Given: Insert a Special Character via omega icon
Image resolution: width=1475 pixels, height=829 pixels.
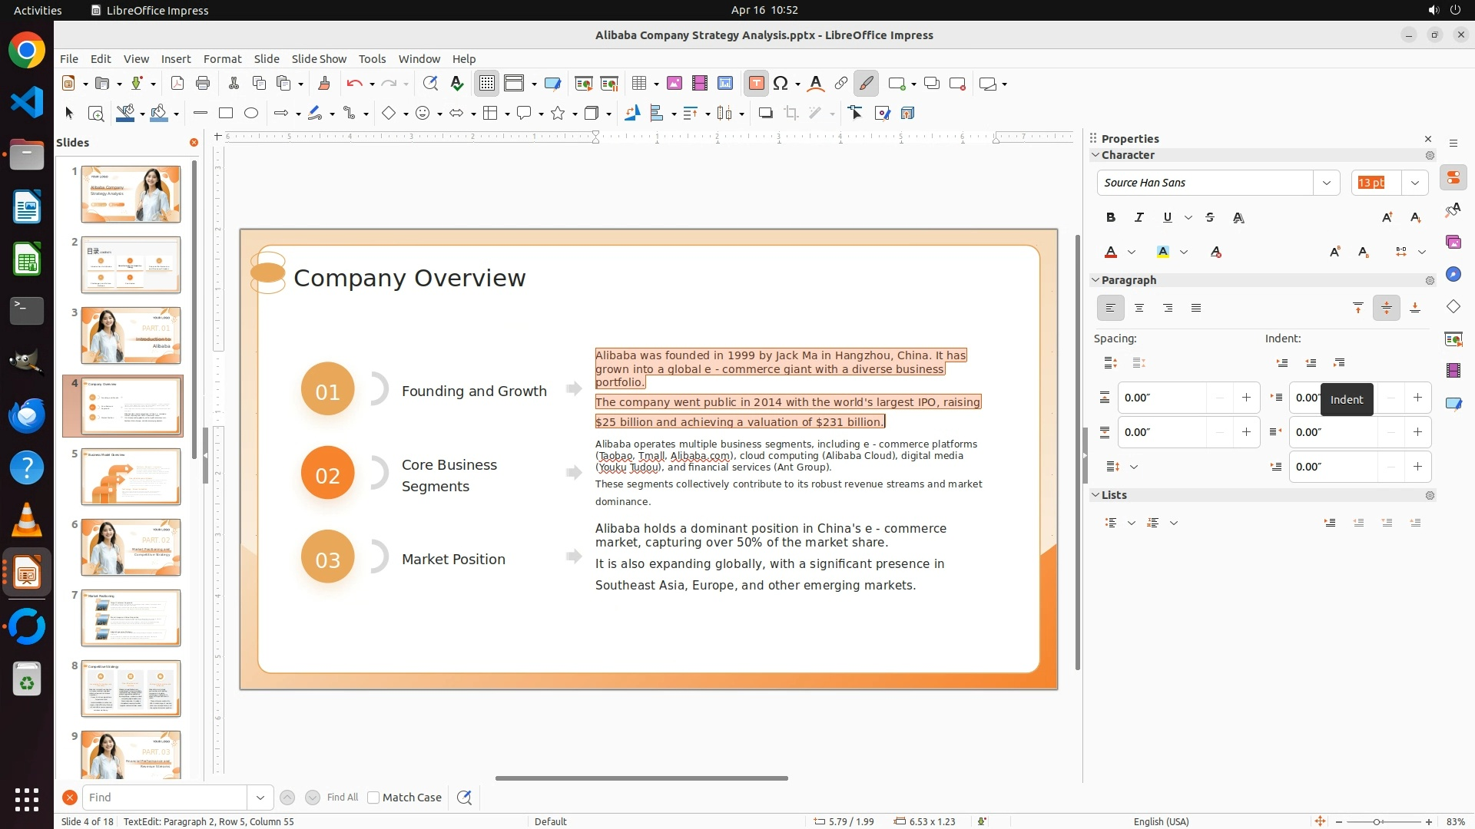Looking at the screenshot, I should point(781,84).
